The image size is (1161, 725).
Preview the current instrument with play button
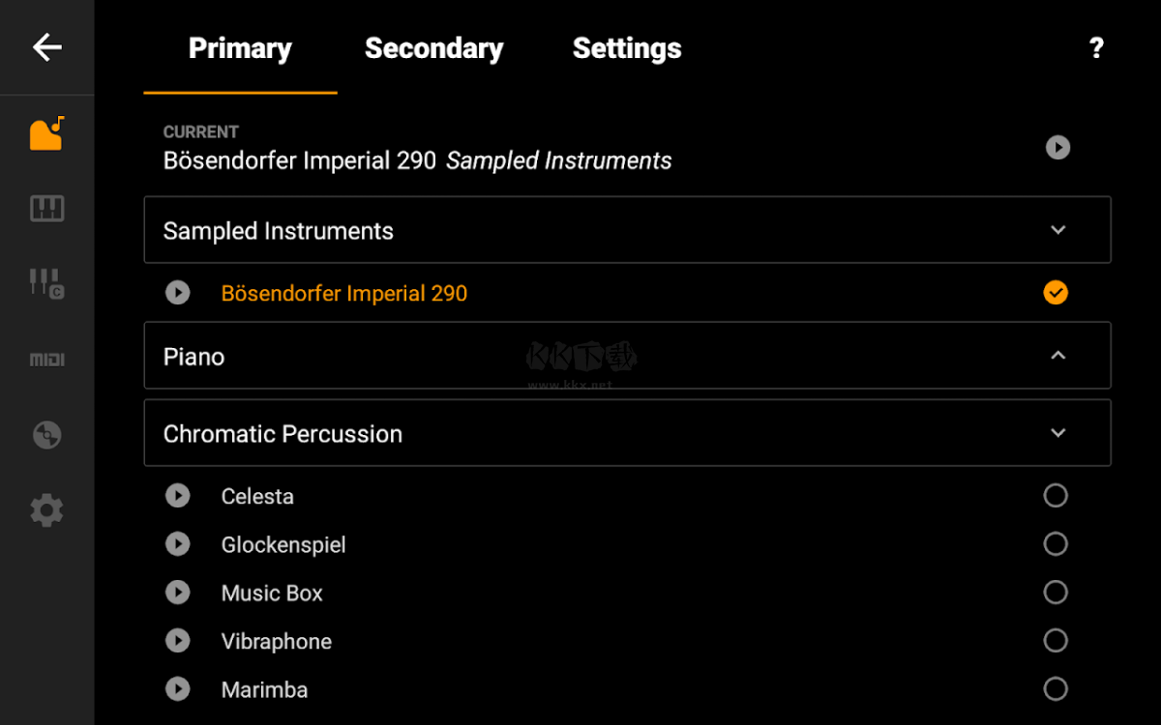[1057, 147]
